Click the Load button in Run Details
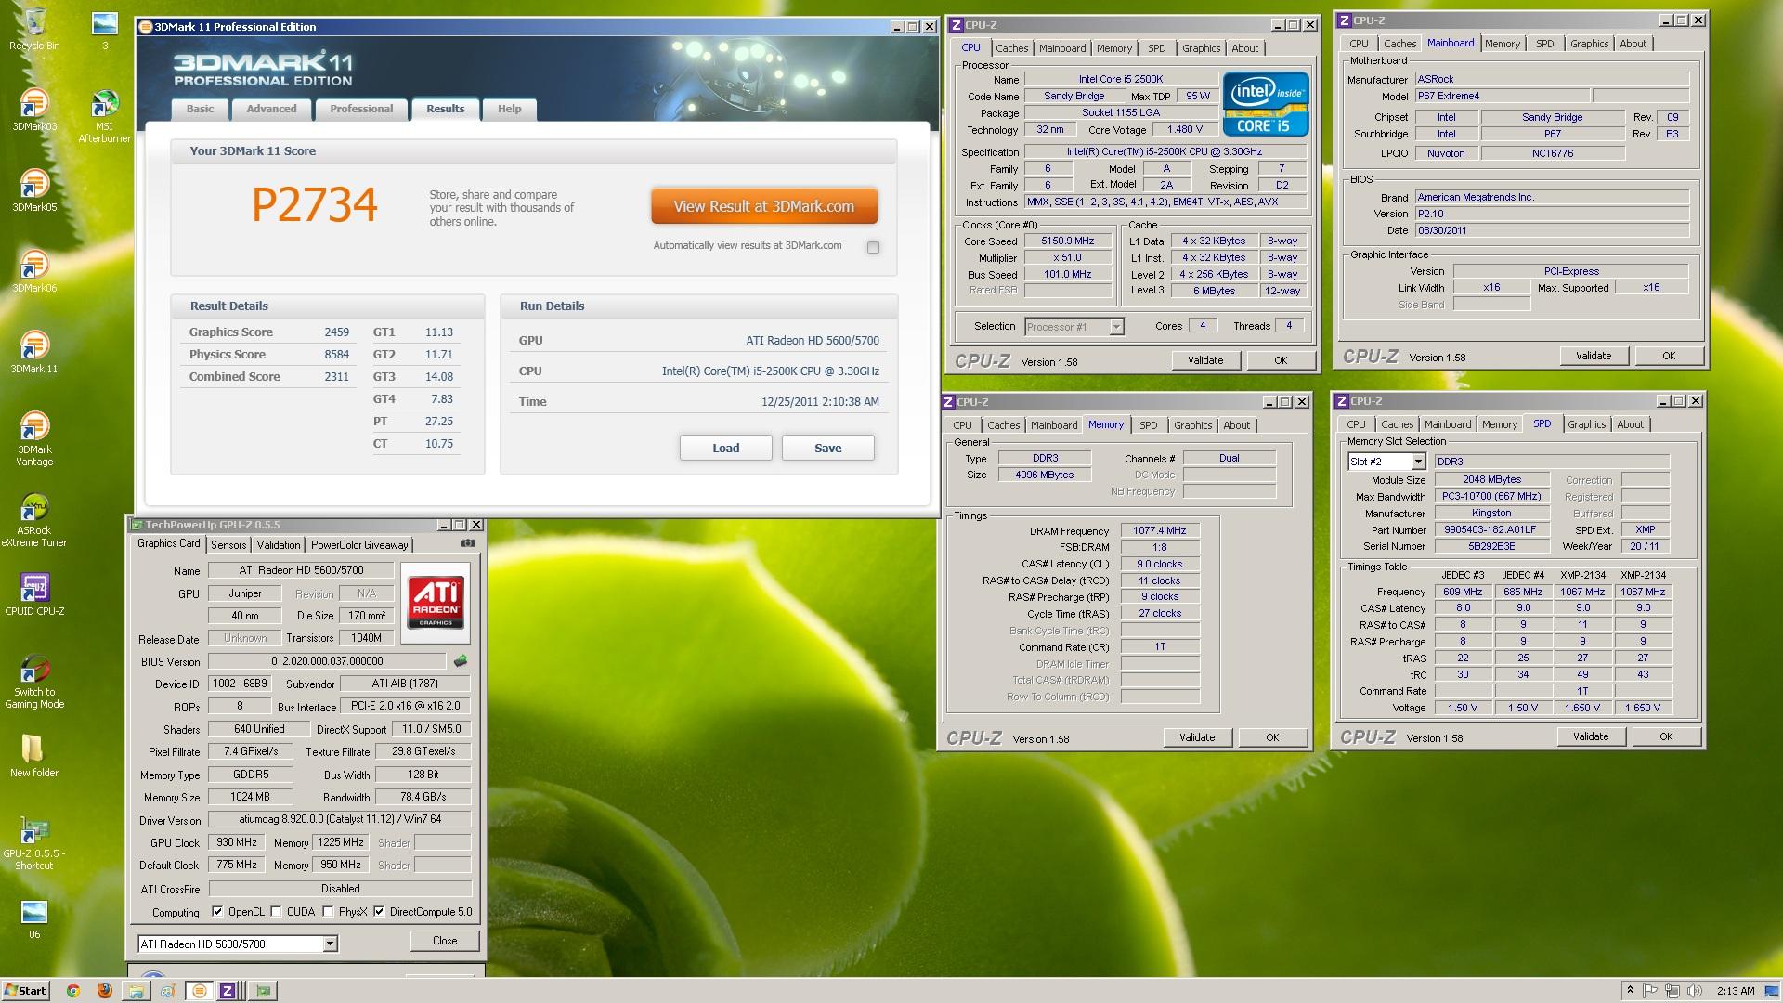The width and height of the screenshot is (1783, 1003). (725, 448)
